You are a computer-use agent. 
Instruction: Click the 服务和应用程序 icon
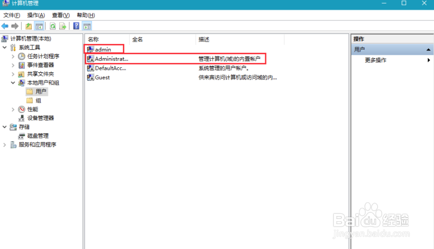(x=13, y=145)
